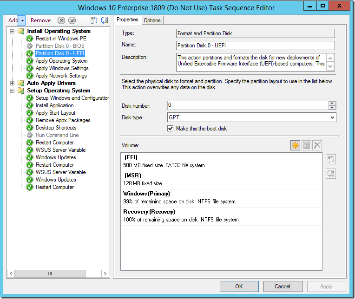Click grey disabled icon beside Run Command Line

[x=30, y=135]
